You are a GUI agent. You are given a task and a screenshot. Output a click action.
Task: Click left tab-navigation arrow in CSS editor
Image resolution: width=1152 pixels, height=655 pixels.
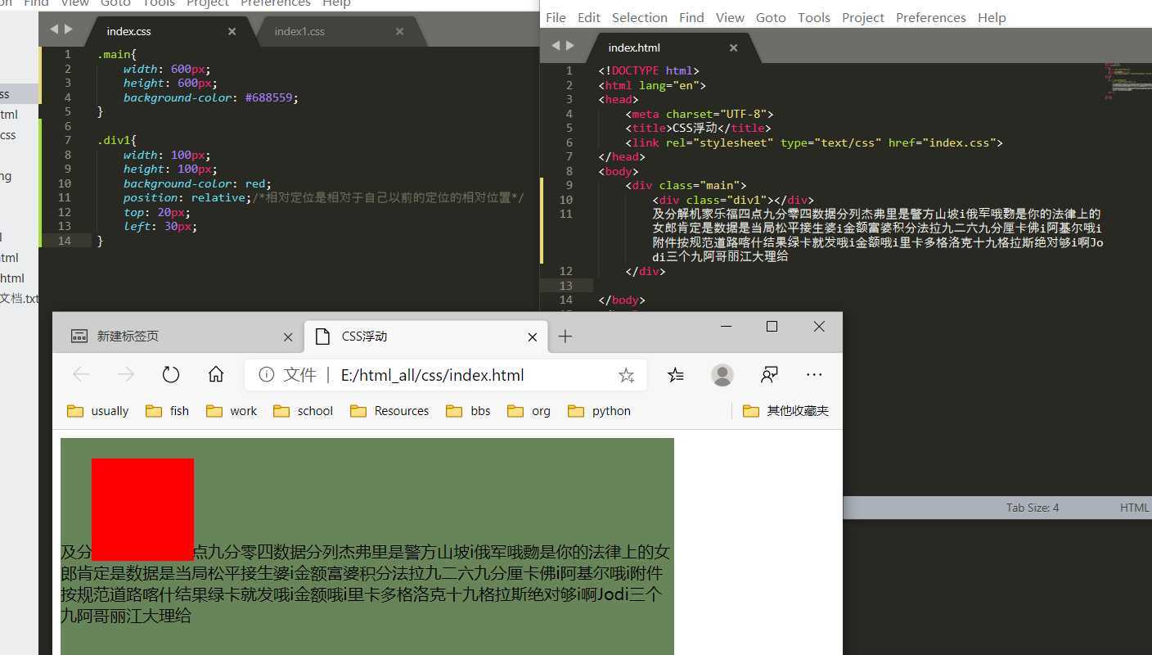point(54,29)
